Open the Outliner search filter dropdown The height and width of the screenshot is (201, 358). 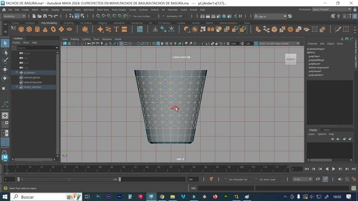(x=56, y=48)
